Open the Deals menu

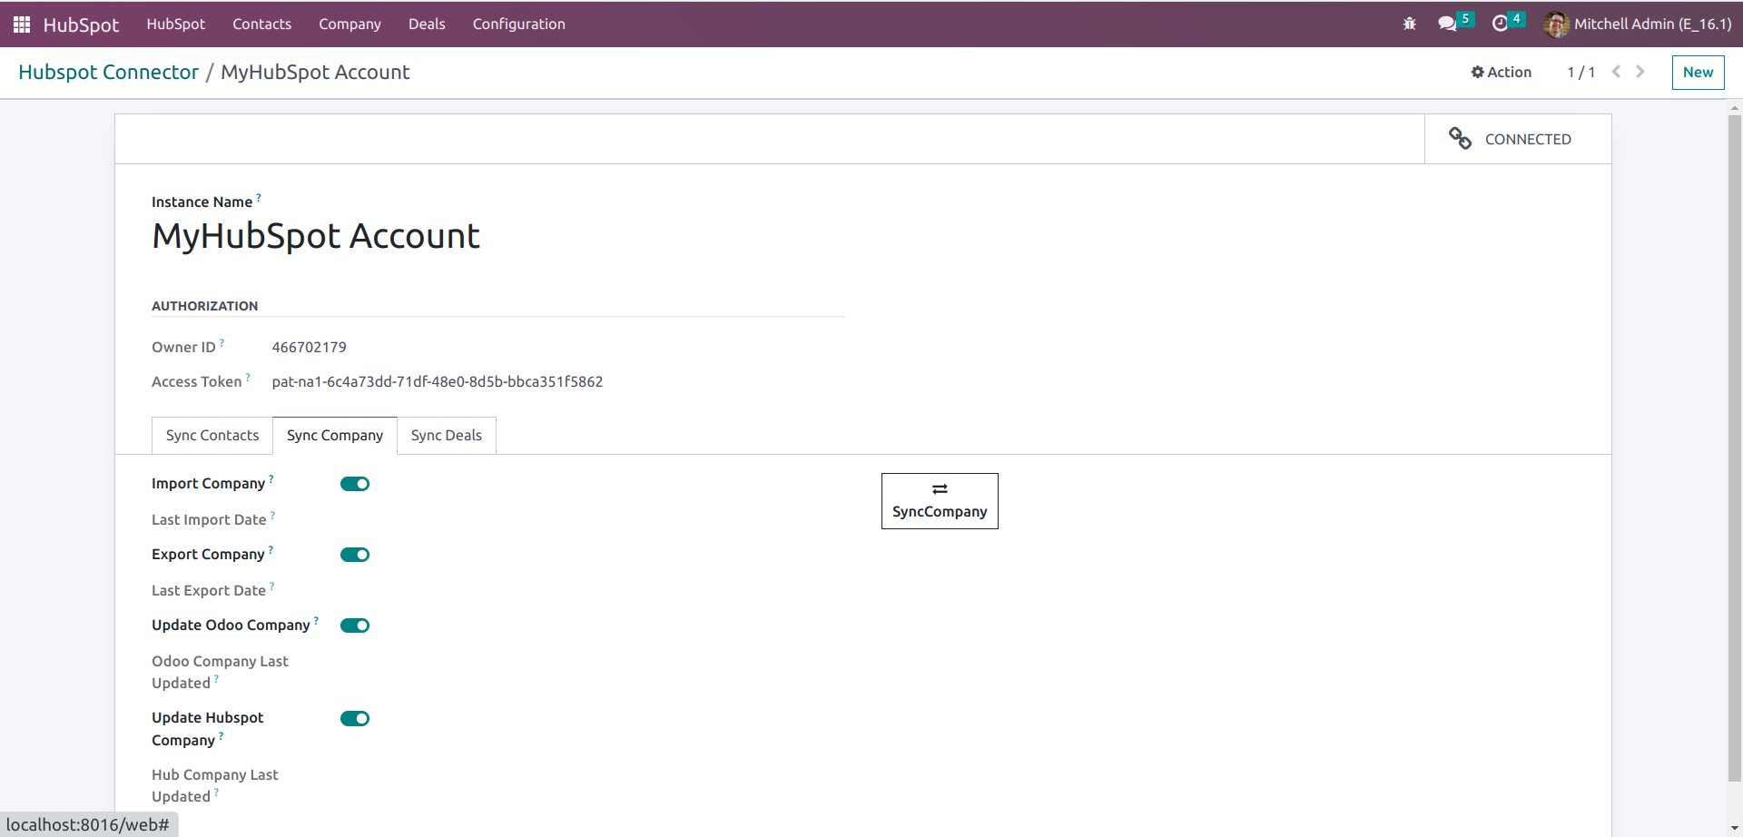tap(427, 25)
